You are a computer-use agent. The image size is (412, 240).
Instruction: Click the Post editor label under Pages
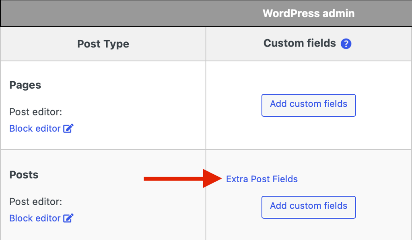(x=36, y=112)
